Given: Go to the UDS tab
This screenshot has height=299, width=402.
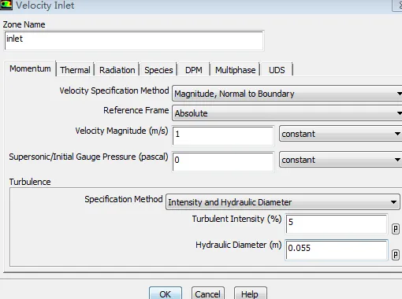Looking at the screenshot, I should coord(277,70).
